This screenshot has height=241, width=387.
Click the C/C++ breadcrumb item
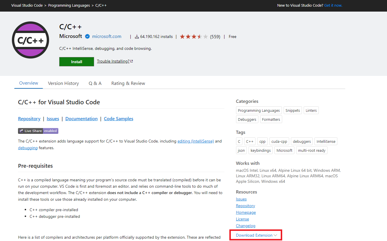coord(101,6)
